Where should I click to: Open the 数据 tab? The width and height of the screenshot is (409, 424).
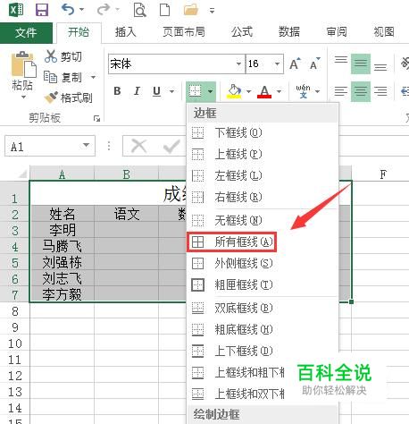click(x=289, y=32)
